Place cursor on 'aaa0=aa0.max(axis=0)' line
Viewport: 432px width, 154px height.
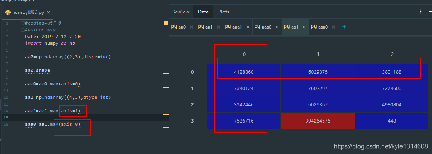[52, 84]
